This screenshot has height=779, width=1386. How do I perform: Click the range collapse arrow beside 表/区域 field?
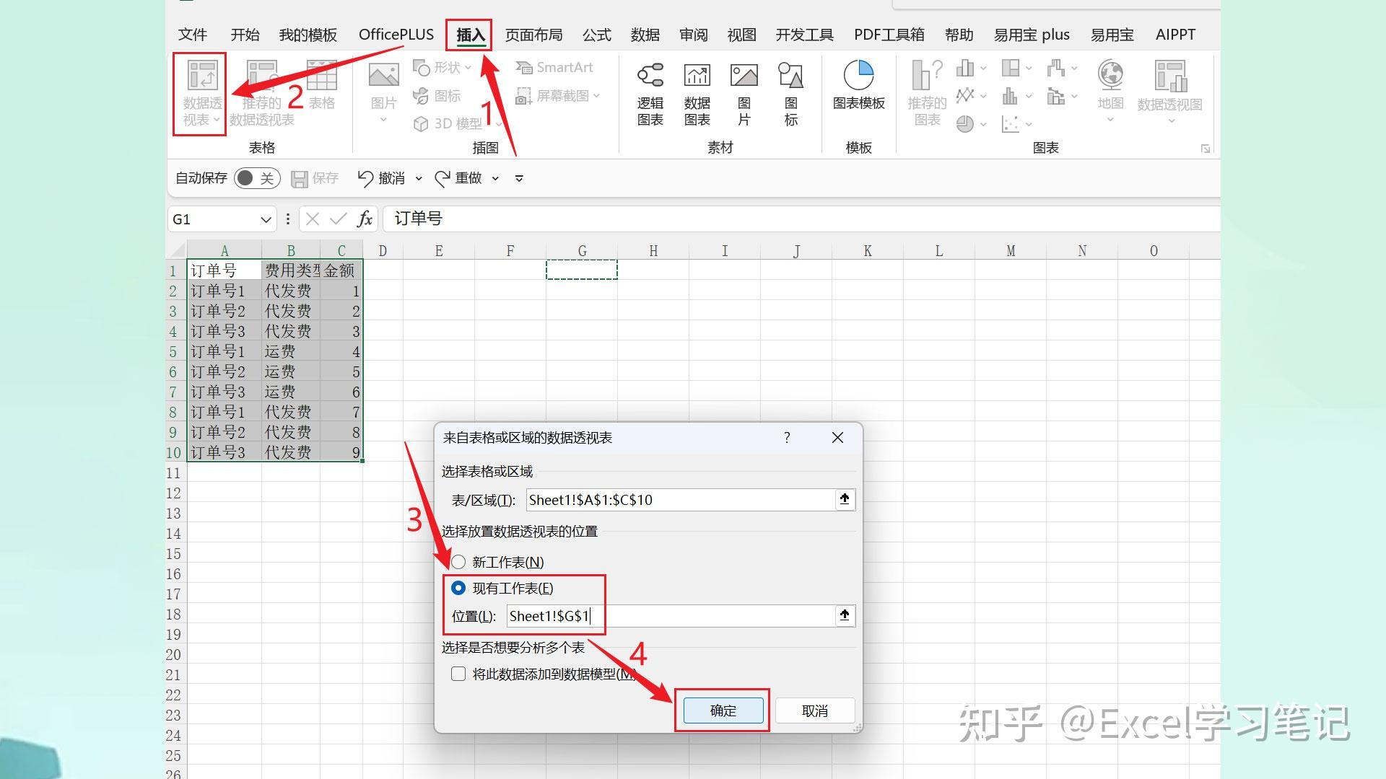[x=845, y=499]
